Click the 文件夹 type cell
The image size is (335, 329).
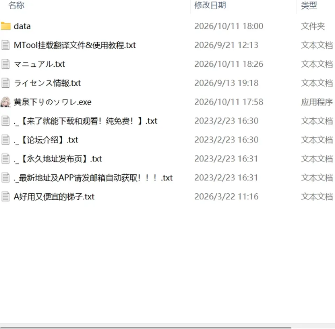click(x=313, y=26)
